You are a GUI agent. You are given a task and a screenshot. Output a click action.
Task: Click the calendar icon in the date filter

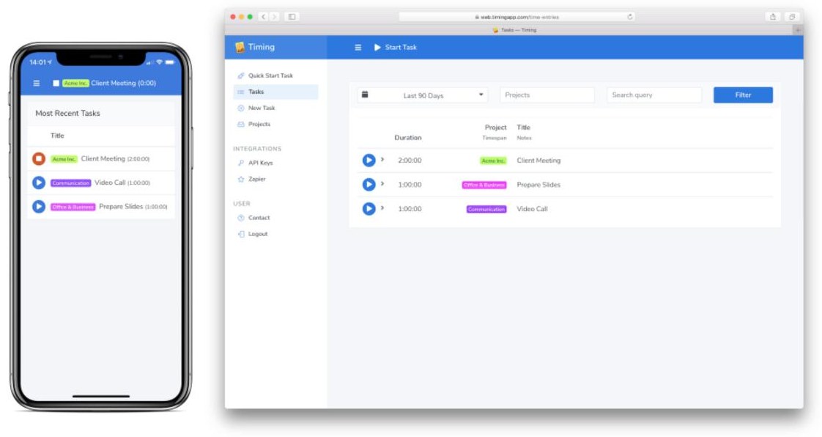(x=365, y=95)
